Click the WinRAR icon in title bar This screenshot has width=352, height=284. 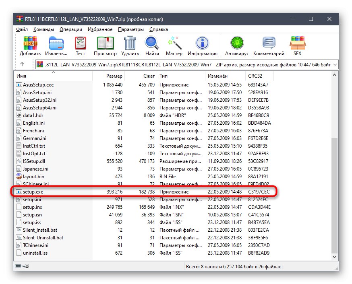20,19
